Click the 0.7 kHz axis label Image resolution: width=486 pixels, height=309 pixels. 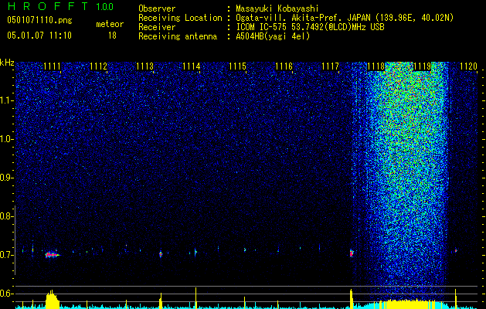coord(5,255)
